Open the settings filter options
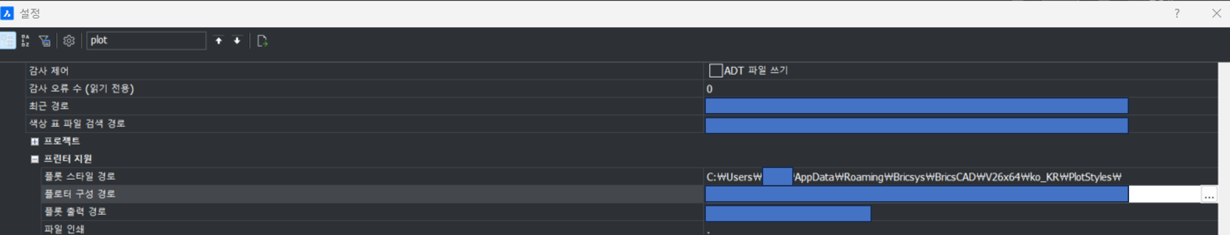Screen dimensions: 1230x235 pos(45,40)
